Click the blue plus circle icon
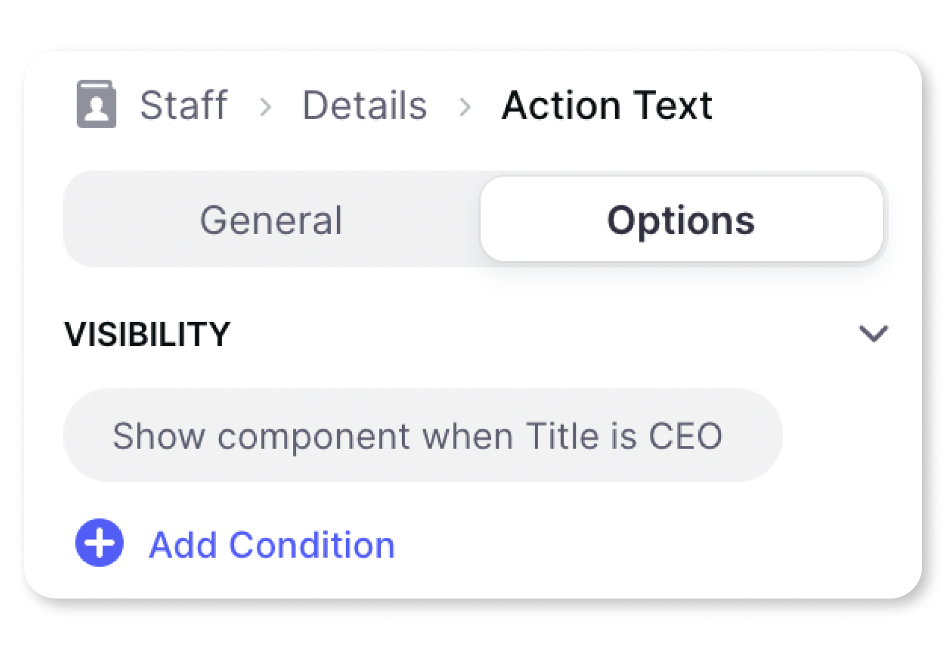This screenshot has width=946, height=648. coord(99,543)
